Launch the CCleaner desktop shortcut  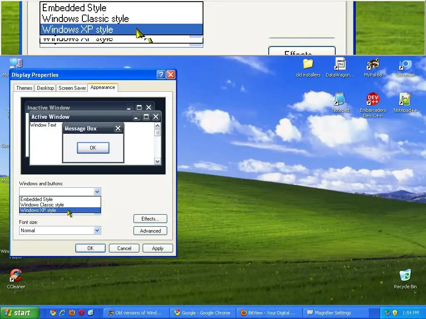(16, 275)
